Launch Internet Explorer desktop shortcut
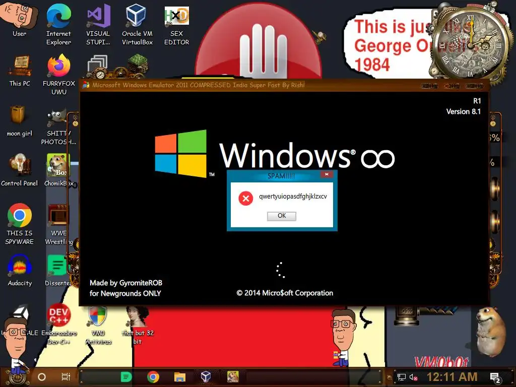 pos(58,25)
